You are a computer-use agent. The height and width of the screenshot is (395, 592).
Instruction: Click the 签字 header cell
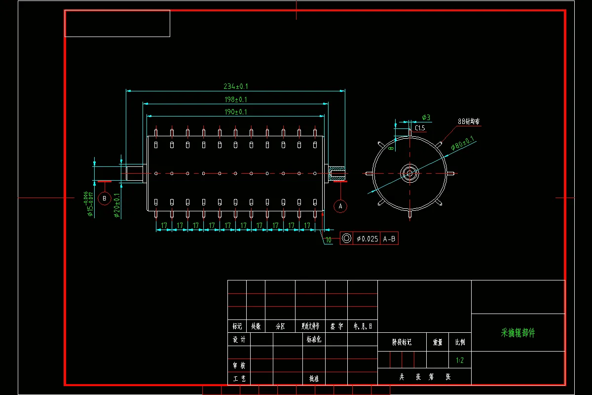[x=336, y=326]
